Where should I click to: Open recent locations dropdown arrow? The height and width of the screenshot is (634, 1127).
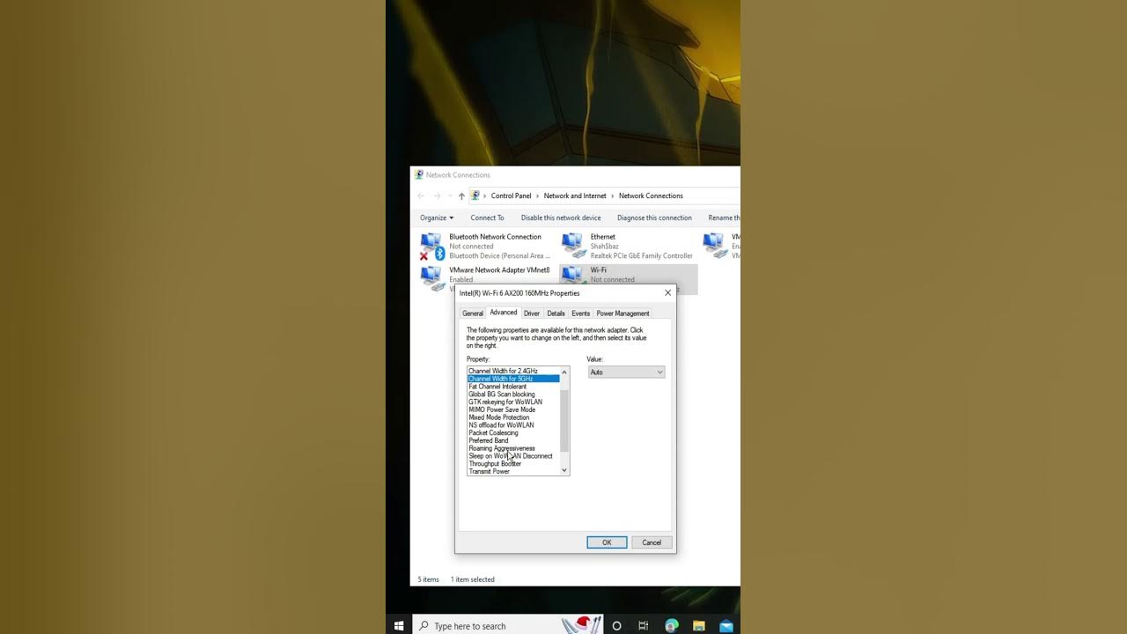450,195
